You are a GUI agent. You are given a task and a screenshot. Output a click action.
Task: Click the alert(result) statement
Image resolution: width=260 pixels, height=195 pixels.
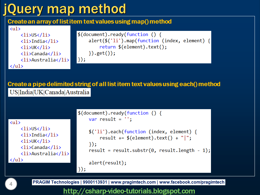coord(107,163)
